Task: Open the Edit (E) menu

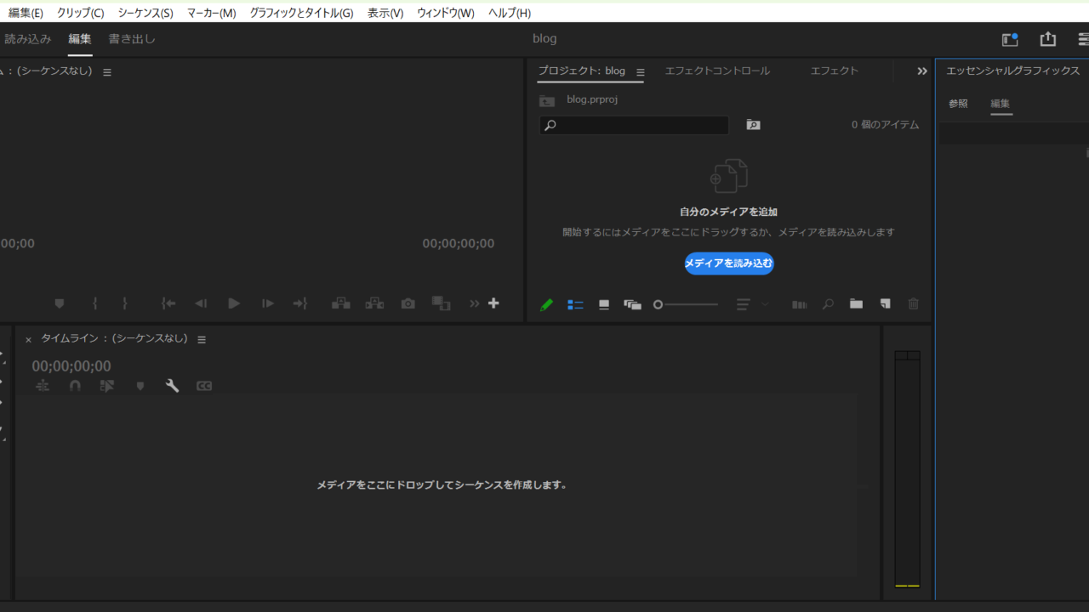Action: tap(26, 13)
